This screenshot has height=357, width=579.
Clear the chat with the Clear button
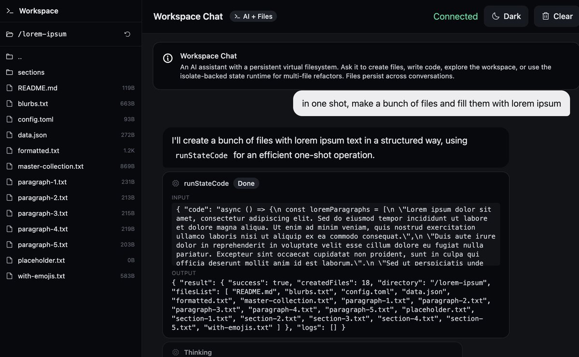pyautogui.click(x=557, y=16)
